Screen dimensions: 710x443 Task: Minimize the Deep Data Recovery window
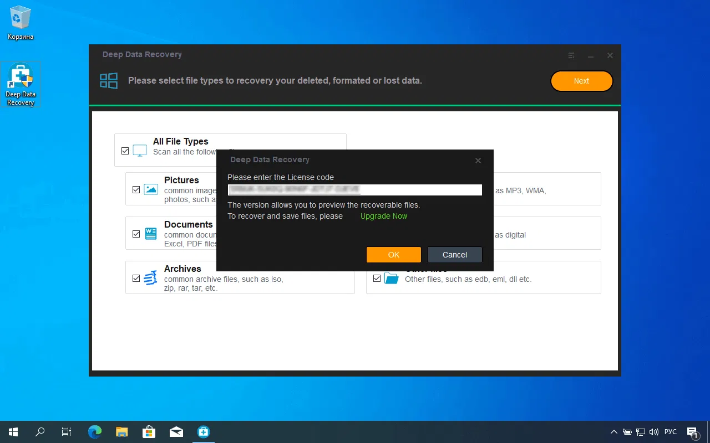click(591, 55)
